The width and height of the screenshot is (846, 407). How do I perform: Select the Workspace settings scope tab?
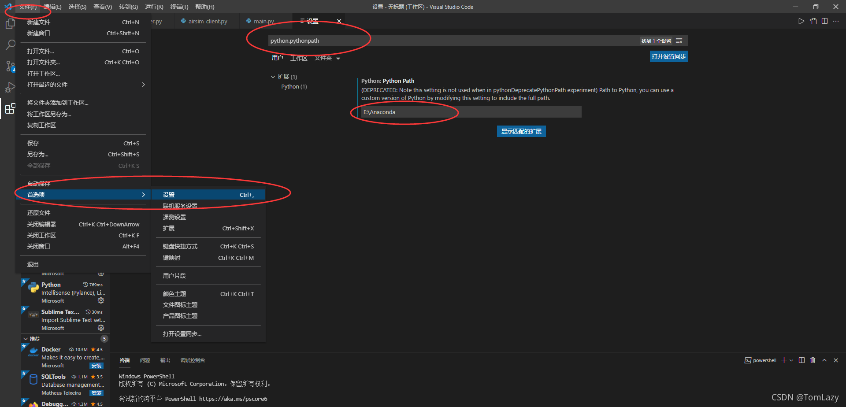click(299, 58)
